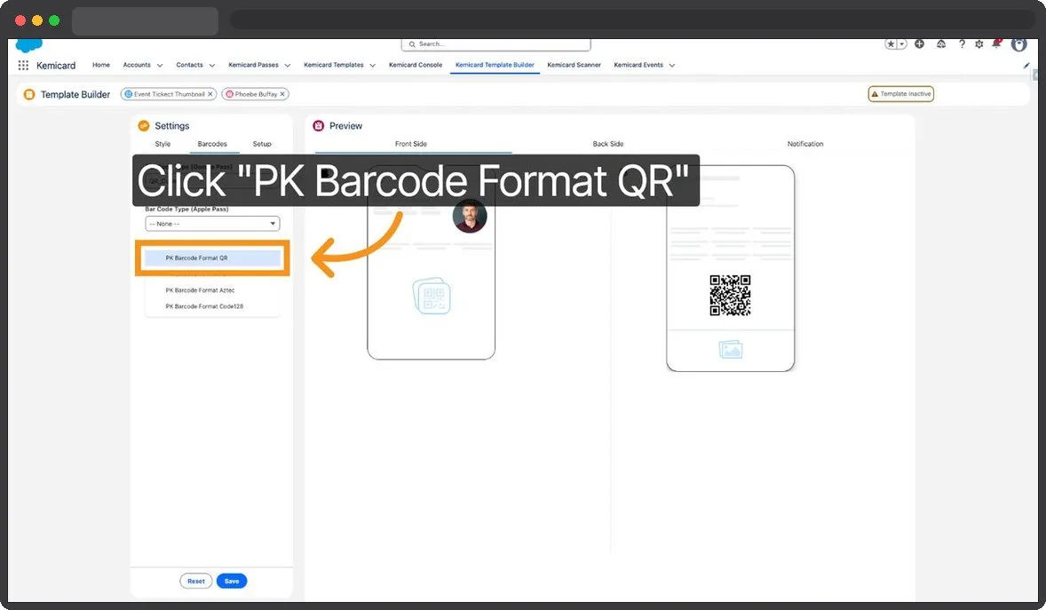The width and height of the screenshot is (1046, 610).
Task: Switch to the Style settings tab
Action: (162, 144)
